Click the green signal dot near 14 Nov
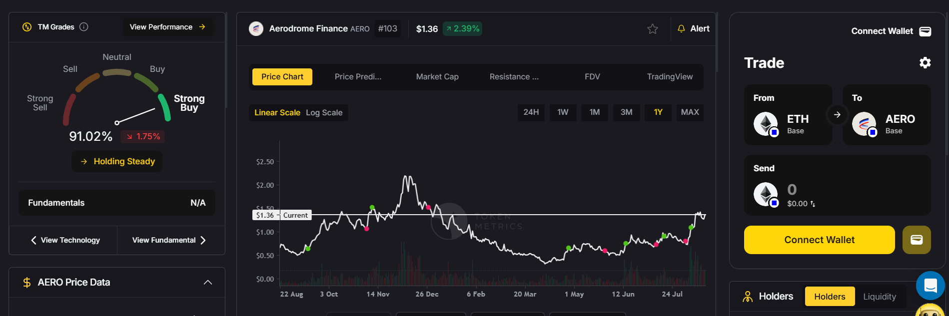Screen dimensions: 949x316 tap(372, 207)
